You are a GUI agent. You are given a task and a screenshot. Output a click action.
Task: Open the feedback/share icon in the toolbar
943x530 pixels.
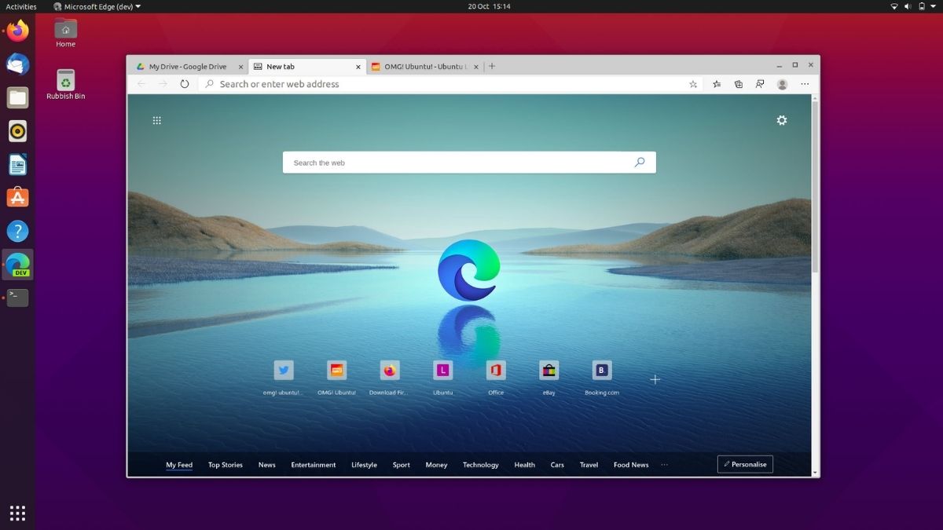point(760,84)
